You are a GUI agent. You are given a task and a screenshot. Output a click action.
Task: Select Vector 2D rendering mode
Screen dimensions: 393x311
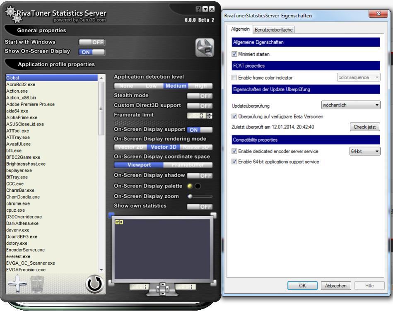coord(130,147)
